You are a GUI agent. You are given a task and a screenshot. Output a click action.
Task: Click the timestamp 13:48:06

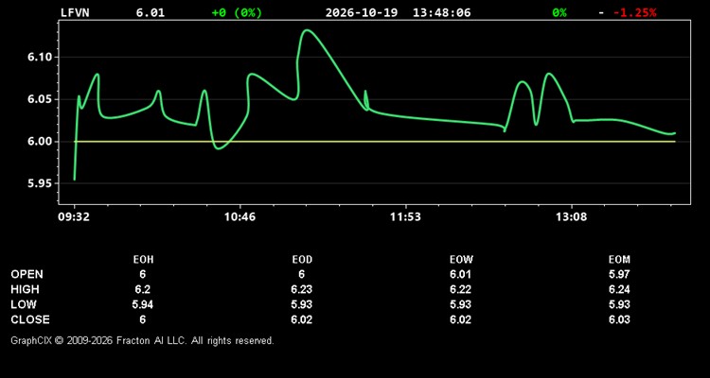click(441, 12)
